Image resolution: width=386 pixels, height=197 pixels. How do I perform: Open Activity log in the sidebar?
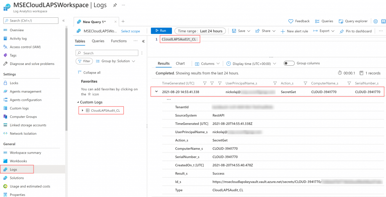[18, 38]
